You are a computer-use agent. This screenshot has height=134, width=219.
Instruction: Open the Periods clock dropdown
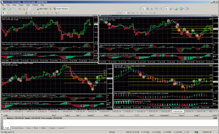182,9
